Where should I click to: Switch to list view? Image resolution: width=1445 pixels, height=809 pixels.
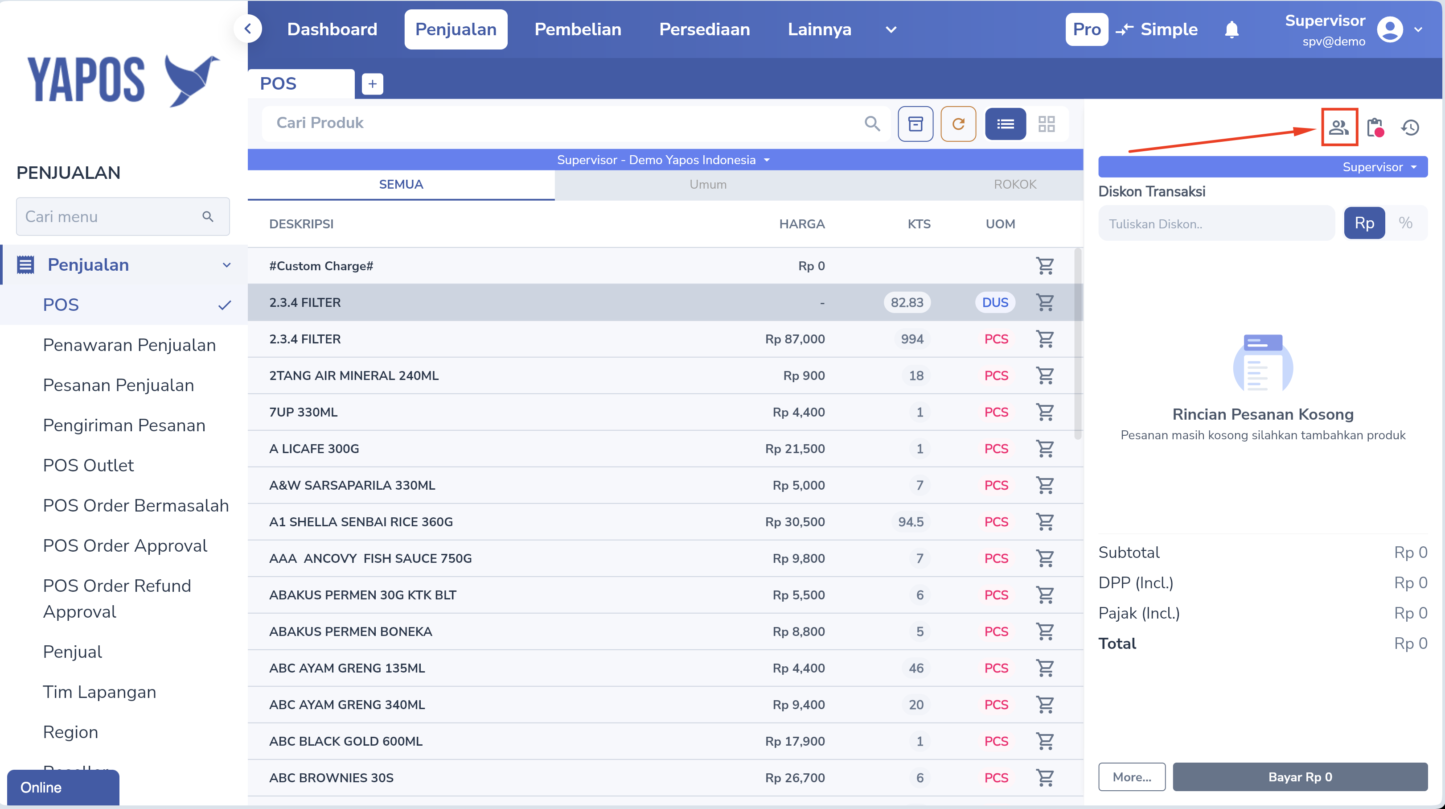1005,124
